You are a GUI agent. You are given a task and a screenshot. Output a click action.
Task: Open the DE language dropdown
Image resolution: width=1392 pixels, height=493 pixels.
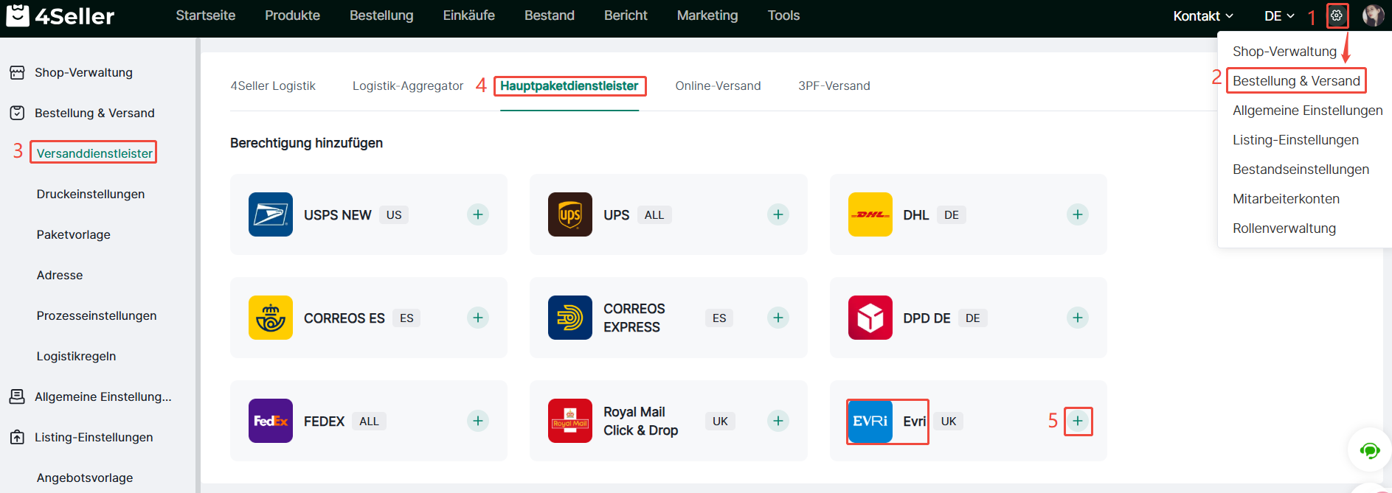[1279, 15]
